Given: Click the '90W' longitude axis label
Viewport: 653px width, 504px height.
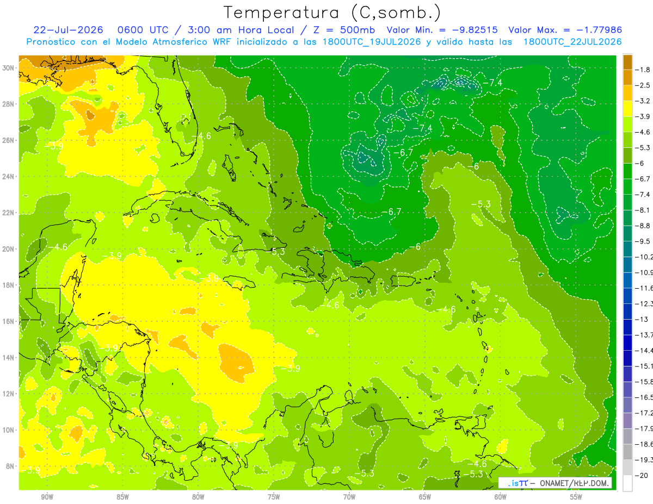Looking at the screenshot, I should tap(47, 497).
